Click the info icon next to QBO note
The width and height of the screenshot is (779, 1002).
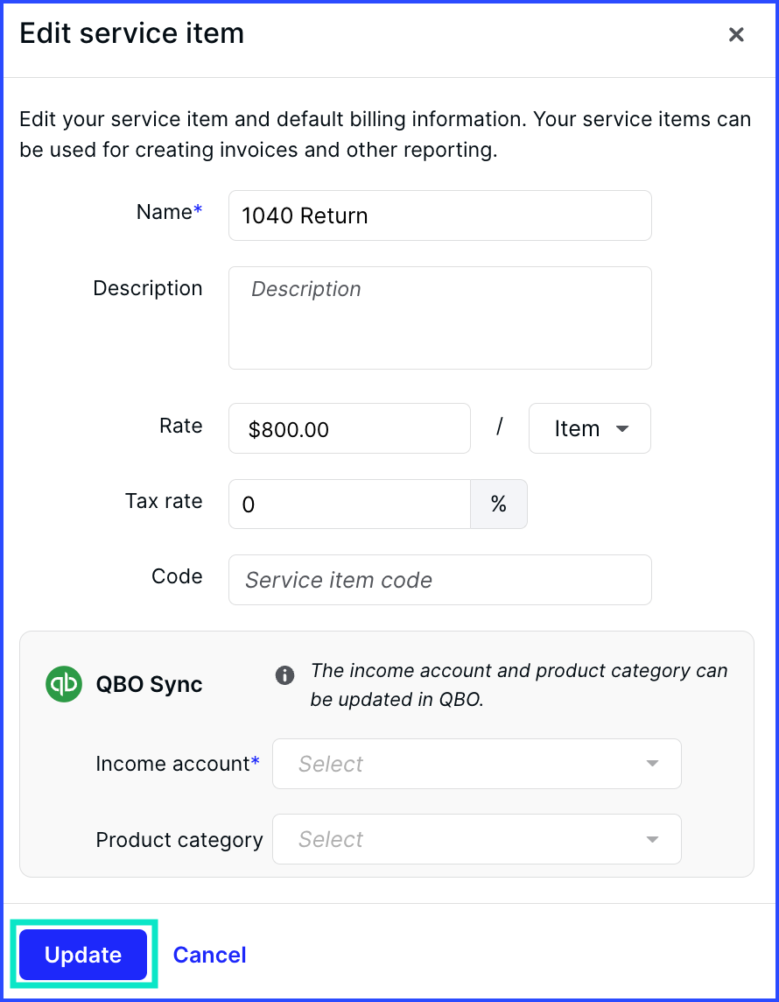[x=284, y=674]
